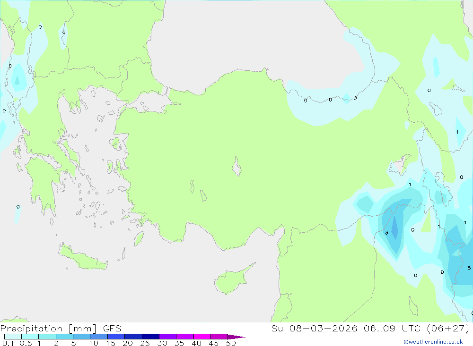
Task: Click the 45–50 mm legend swatch
Action: [219, 337]
